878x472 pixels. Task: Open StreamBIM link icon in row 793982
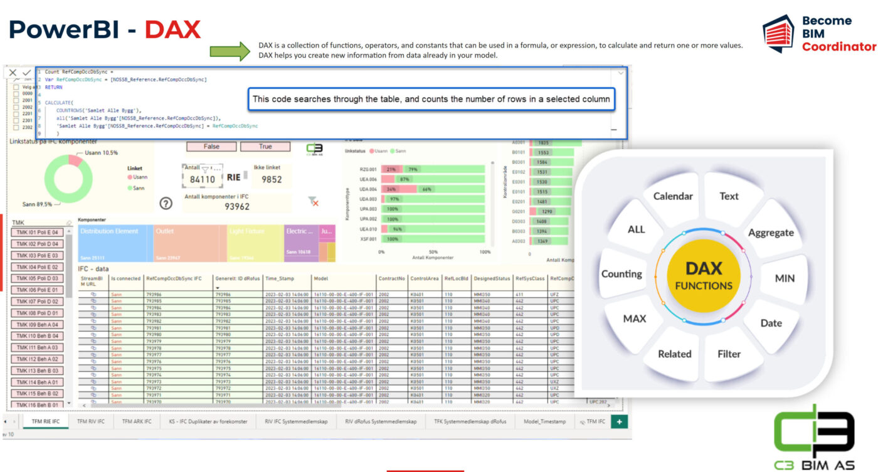93,321
